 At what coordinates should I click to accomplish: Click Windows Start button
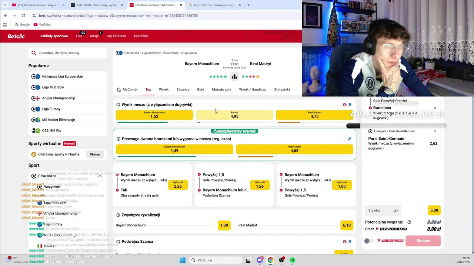coord(183,260)
